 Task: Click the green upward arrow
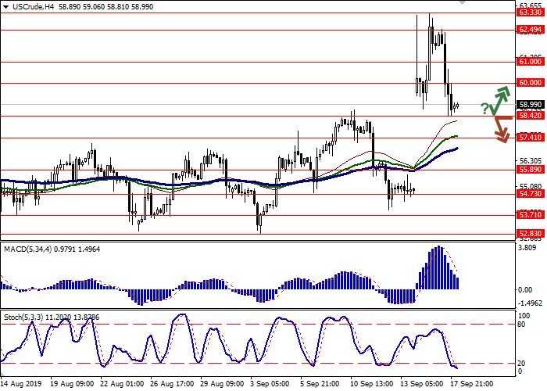point(499,98)
